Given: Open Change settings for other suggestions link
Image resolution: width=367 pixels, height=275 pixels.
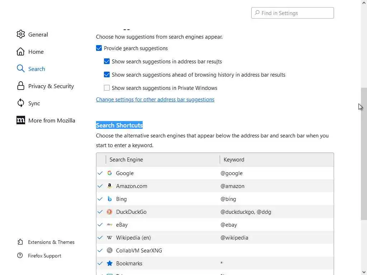Looking at the screenshot, I should click(155, 100).
